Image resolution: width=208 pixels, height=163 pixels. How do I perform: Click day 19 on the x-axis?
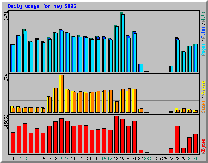[122, 159]
